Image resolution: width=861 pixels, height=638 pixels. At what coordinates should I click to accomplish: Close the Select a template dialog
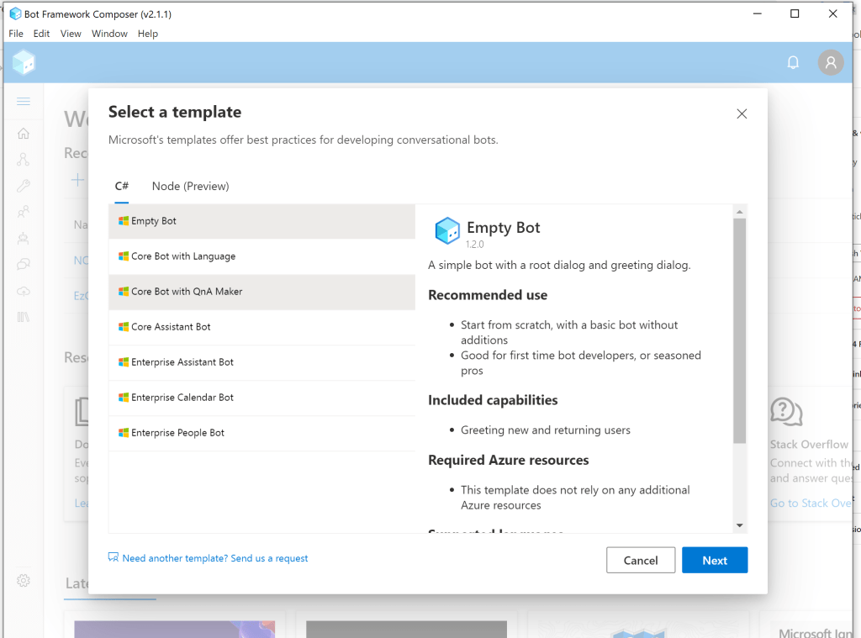[742, 114]
